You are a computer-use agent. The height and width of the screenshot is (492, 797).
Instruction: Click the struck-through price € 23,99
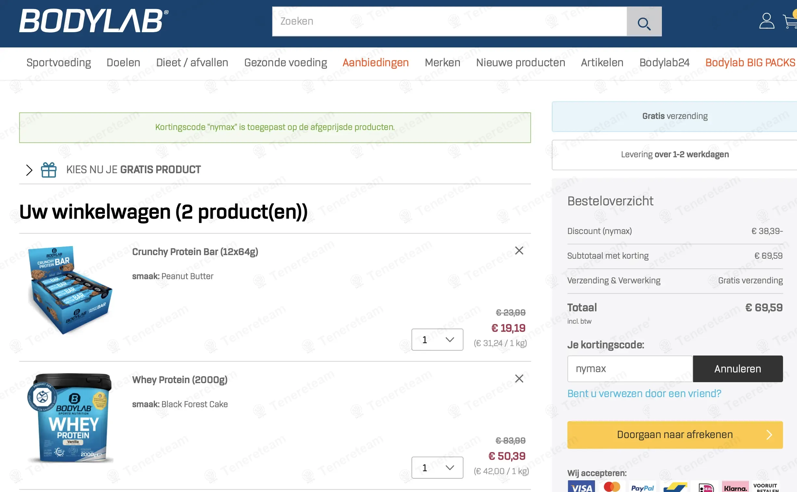tap(511, 312)
